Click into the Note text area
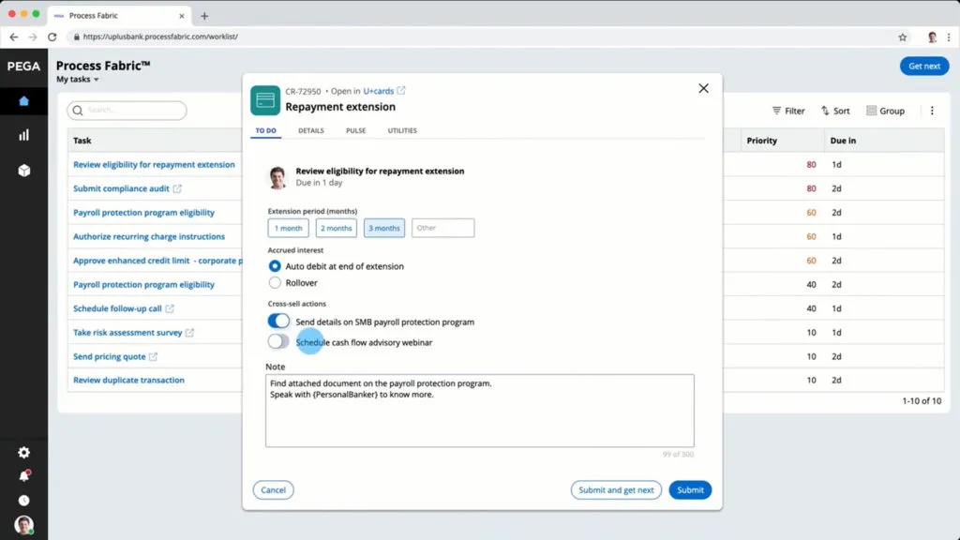Viewport: 960px width, 540px height. (x=479, y=411)
